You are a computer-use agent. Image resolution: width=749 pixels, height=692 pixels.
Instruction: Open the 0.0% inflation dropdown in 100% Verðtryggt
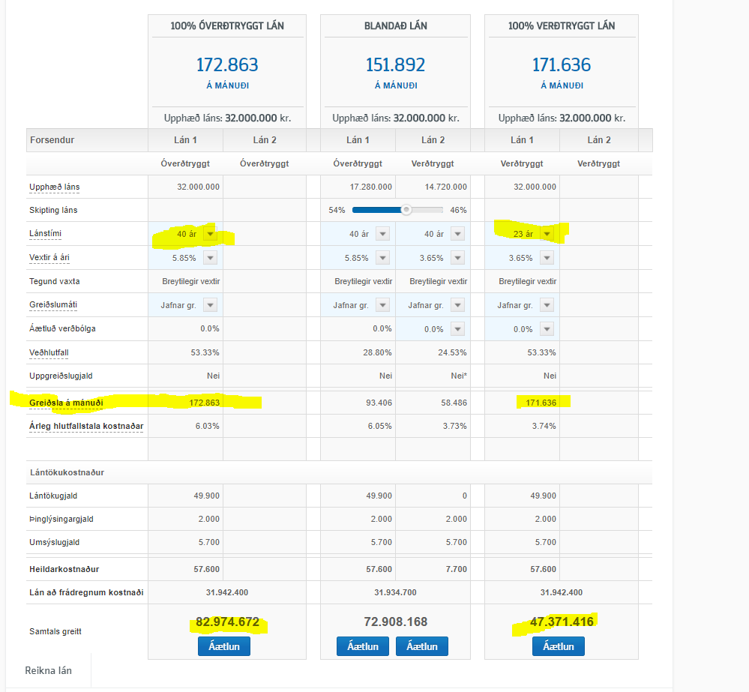pyautogui.click(x=547, y=329)
